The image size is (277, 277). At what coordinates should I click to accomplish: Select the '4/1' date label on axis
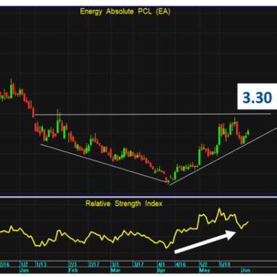[161, 265]
